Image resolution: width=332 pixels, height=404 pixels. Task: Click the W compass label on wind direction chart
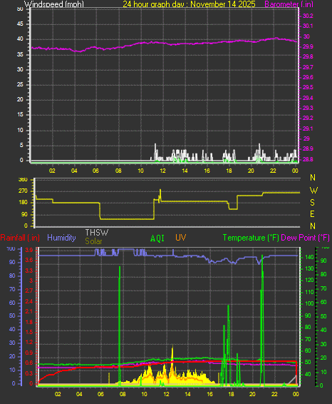pos(313,191)
